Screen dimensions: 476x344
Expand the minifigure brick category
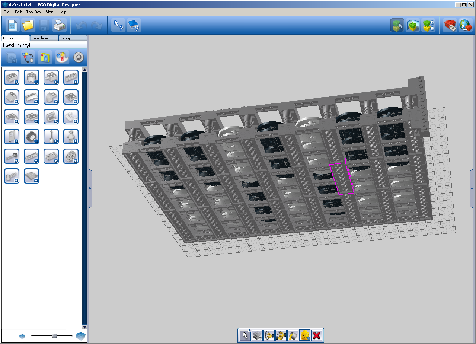[x=71, y=136]
